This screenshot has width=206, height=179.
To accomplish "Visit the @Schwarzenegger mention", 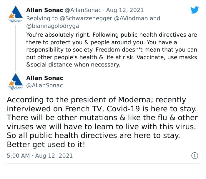I will pos(86,18).
